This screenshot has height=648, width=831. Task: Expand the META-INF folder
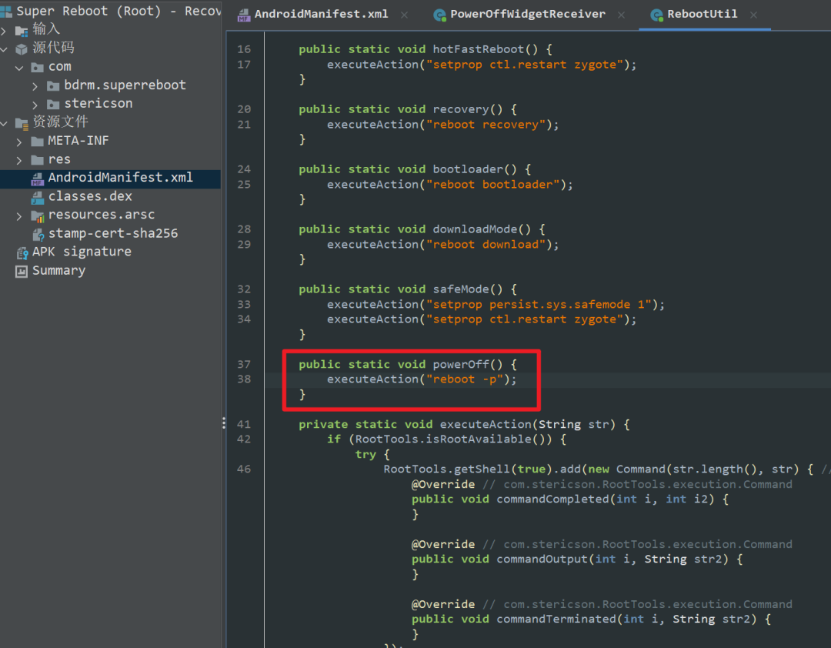[19, 142]
